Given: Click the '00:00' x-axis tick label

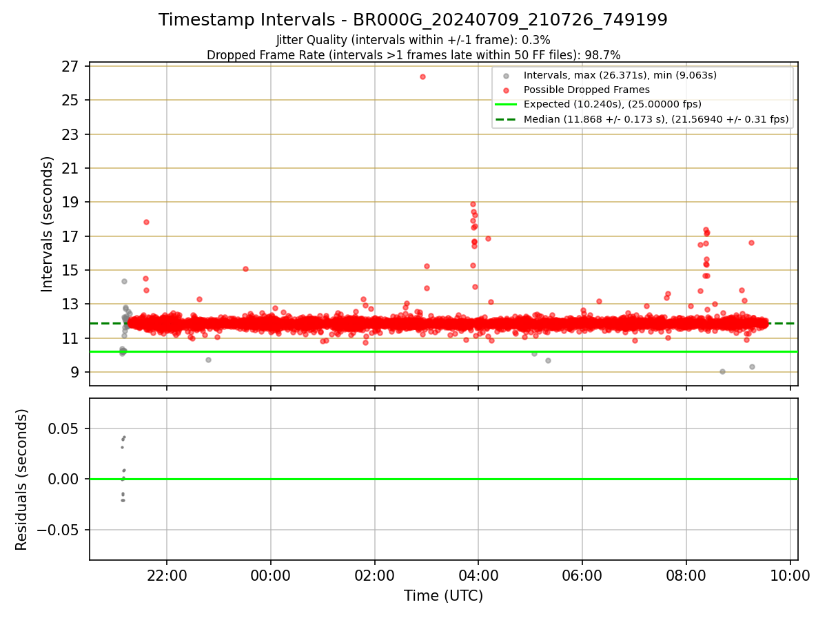Looking at the screenshot, I should (x=271, y=575).
